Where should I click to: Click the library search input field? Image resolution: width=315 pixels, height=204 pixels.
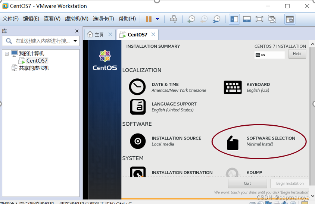coord(41,41)
